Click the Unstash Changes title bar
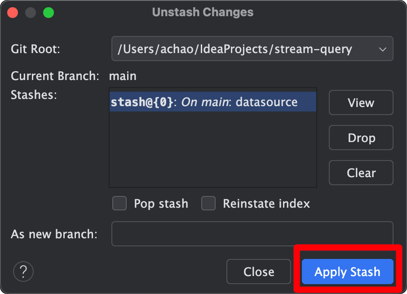407x294 pixels. [203, 12]
